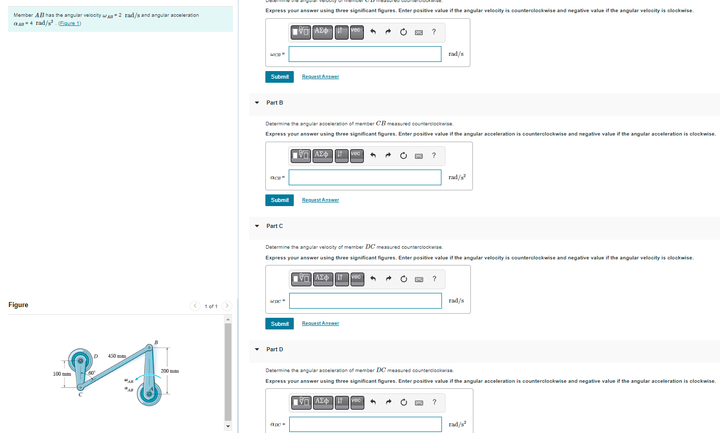This screenshot has width=720, height=433.
Task: Submit the αCB answer in Part B
Action: pyautogui.click(x=280, y=200)
